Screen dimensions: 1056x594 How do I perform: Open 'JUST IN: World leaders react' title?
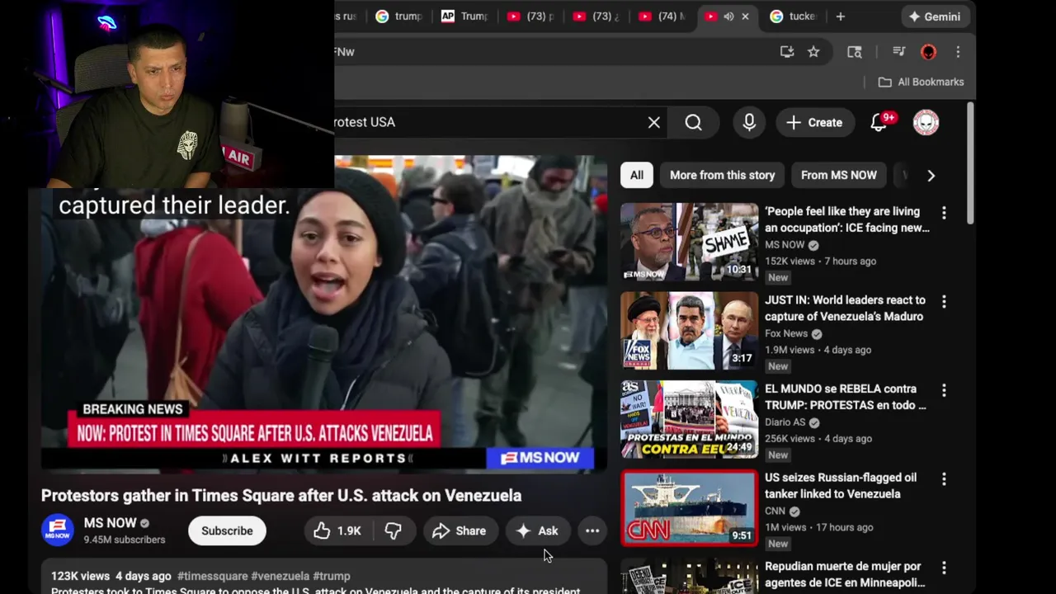tap(845, 308)
